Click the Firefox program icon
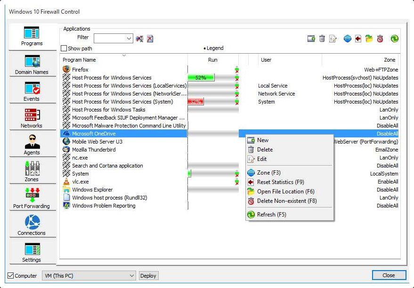The height and width of the screenshot is (288, 414). coord(66,69)
